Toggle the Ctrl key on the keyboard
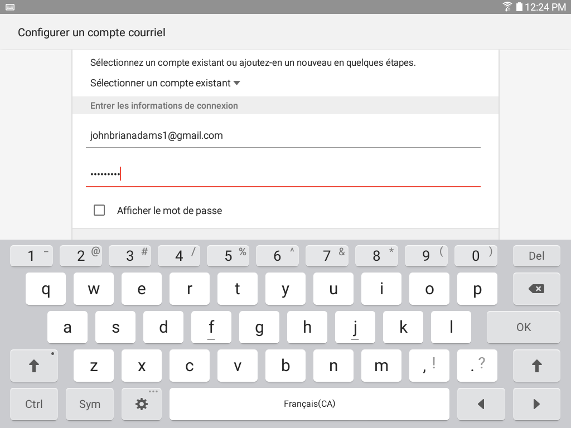This screenshot has height=428, width=571. [x=34, y=404]
